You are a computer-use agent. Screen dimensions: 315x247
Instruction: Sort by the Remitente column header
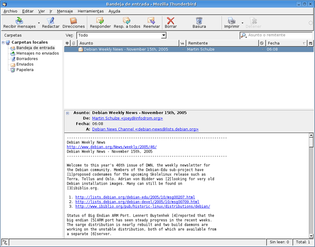[222, 43]
